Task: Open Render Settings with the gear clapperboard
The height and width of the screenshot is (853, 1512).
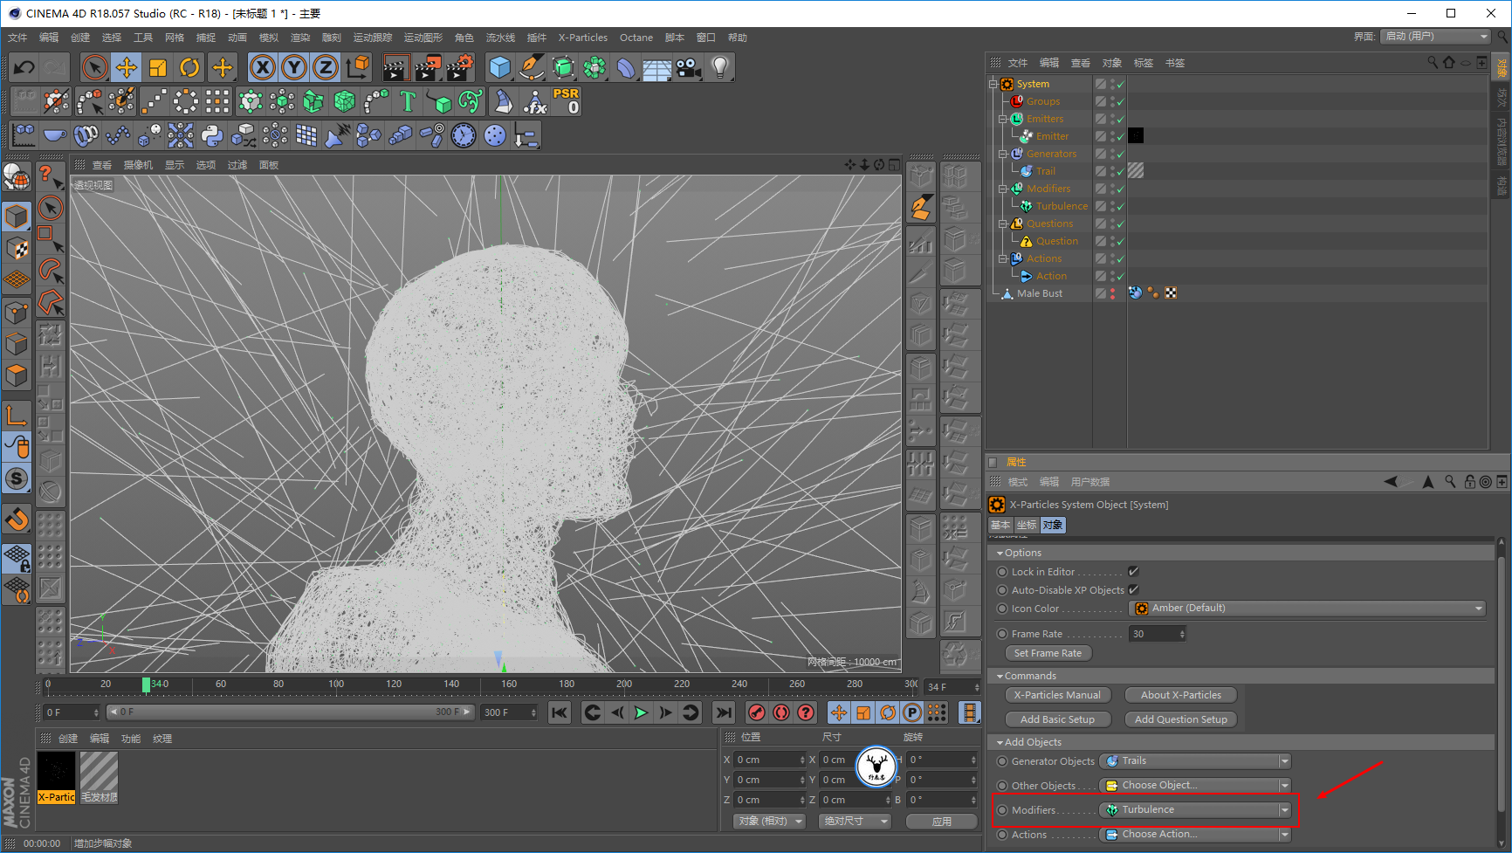Action: pyautogui.click(x=459, y=67)
